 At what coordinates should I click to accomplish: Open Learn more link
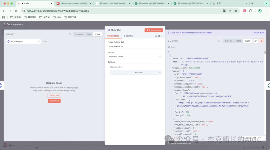pyautogui.click(x=259, y=33)
